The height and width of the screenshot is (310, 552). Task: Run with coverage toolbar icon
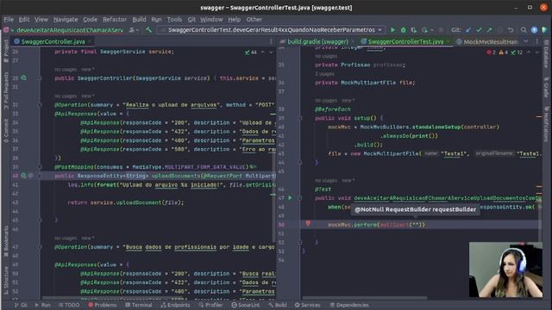(414, 30)
